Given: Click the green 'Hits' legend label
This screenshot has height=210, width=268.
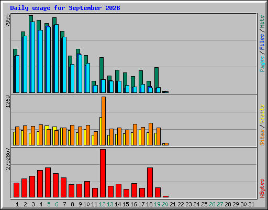Looking at the screenshot, I should tap(262, 22).
